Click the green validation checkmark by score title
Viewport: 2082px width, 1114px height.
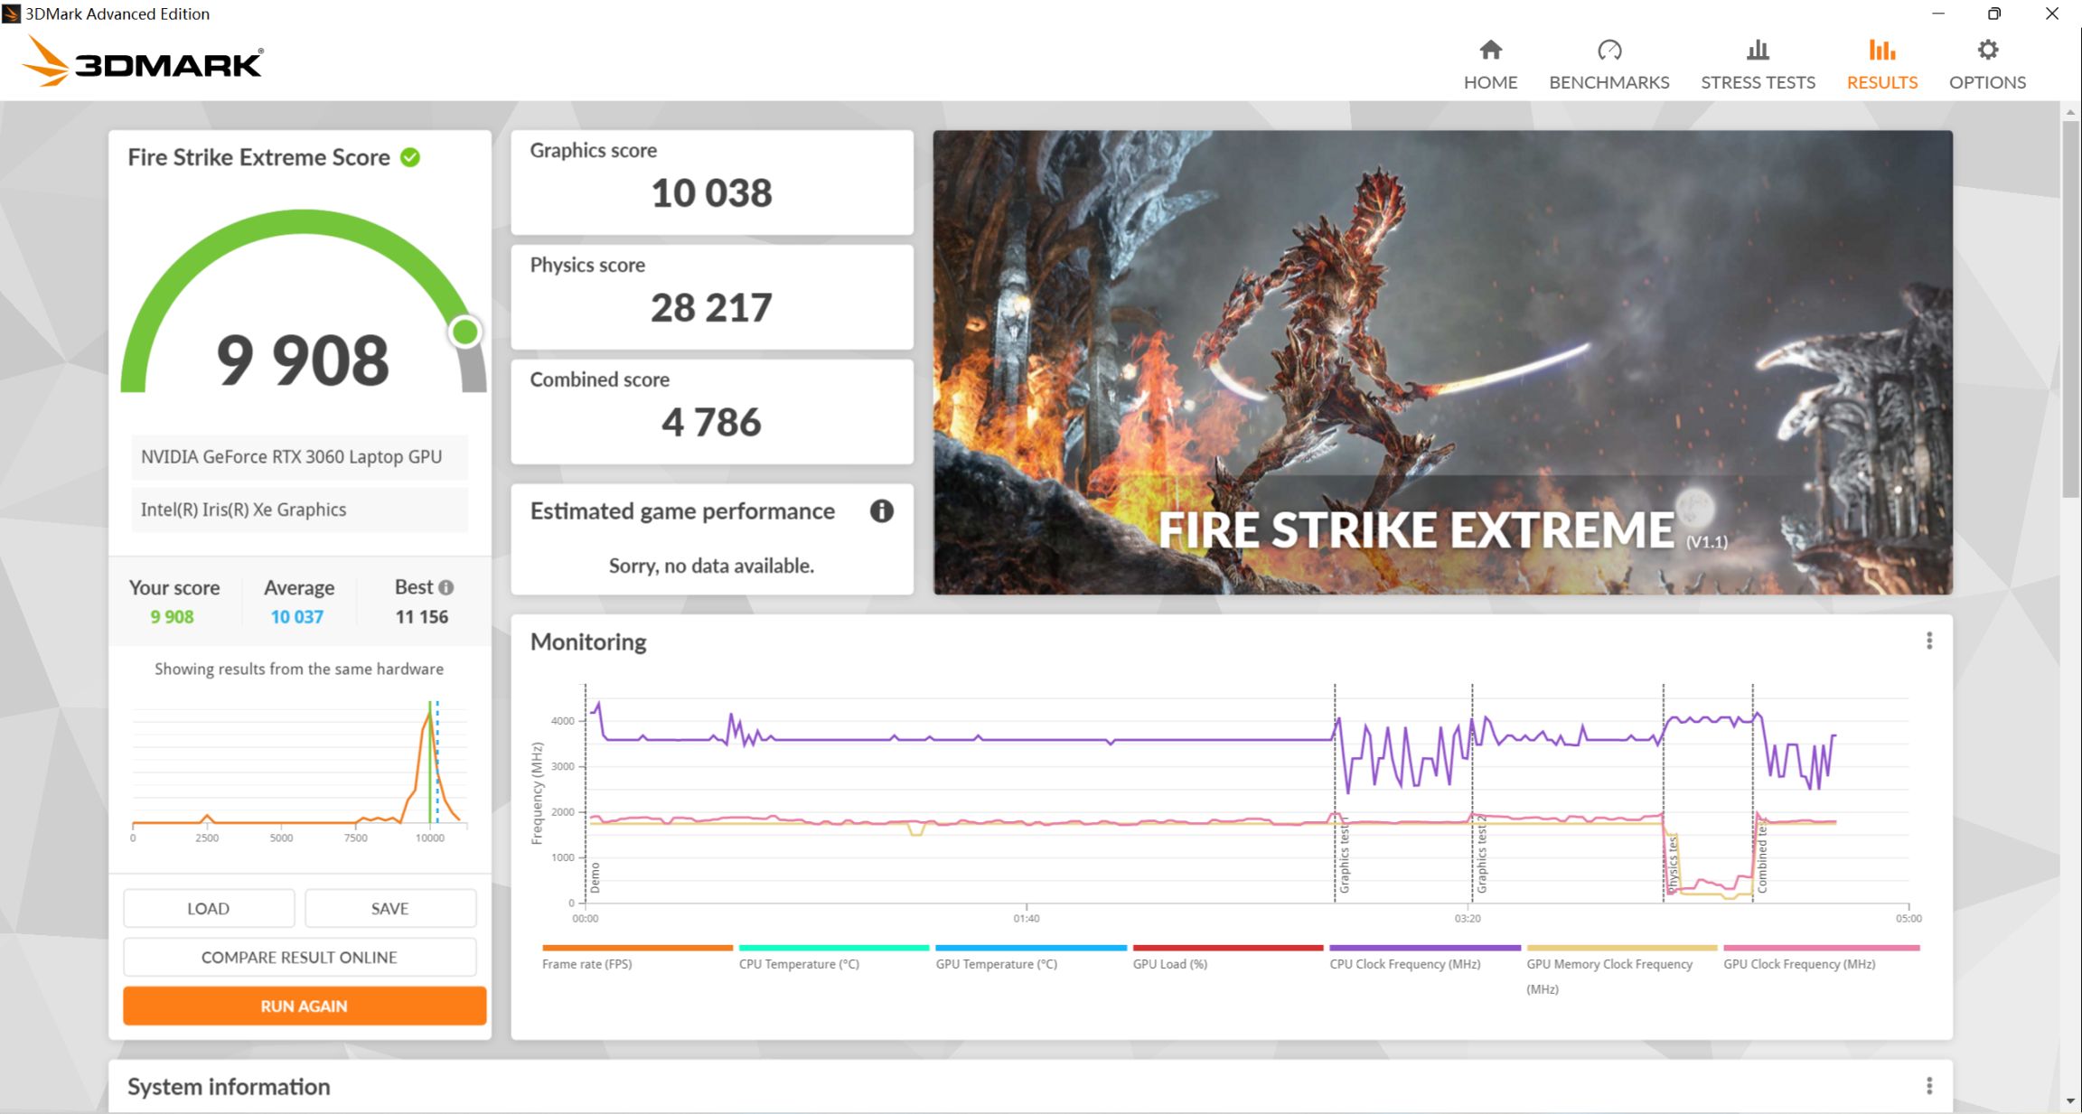(x=410, y=157)
